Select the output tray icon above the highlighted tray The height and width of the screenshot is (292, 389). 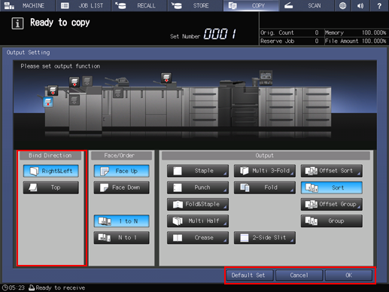click(53, 90)
